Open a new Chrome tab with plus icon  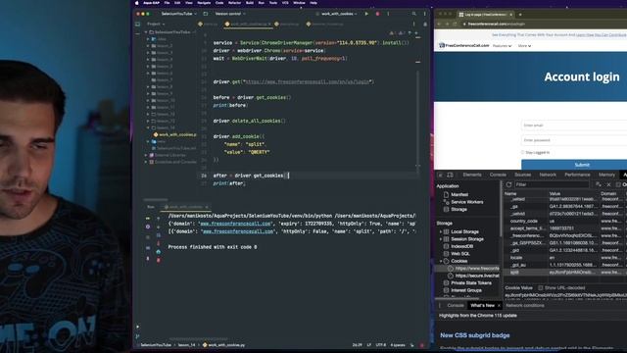[520, 15]
